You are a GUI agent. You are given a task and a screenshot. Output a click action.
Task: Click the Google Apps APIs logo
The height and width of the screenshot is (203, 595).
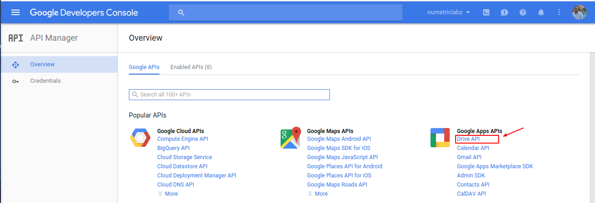(440, 138)
